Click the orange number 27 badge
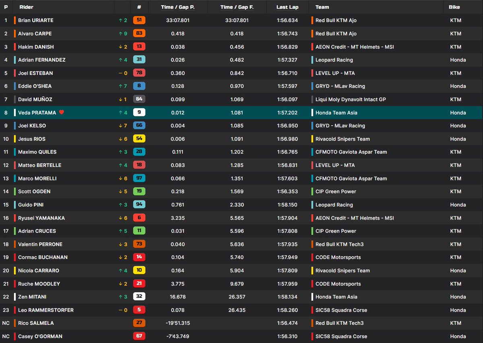This screenshot has height=343, width=483. click(x=139, y=323)
